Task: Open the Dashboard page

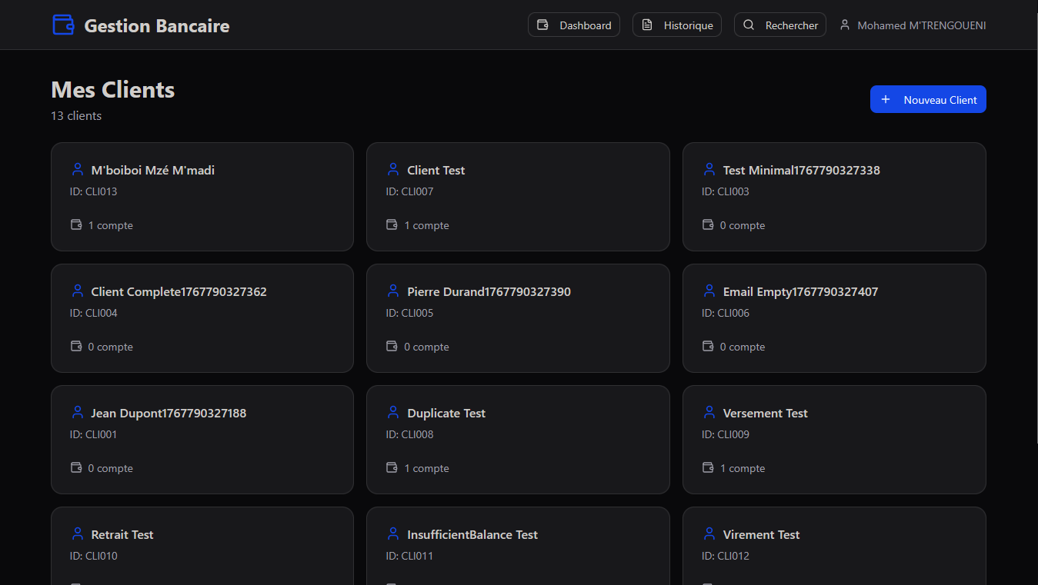Action: point(574,25)
